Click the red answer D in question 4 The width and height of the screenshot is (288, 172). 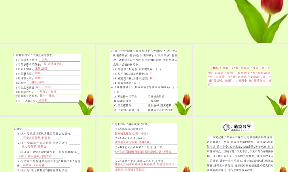click(118, 92)
